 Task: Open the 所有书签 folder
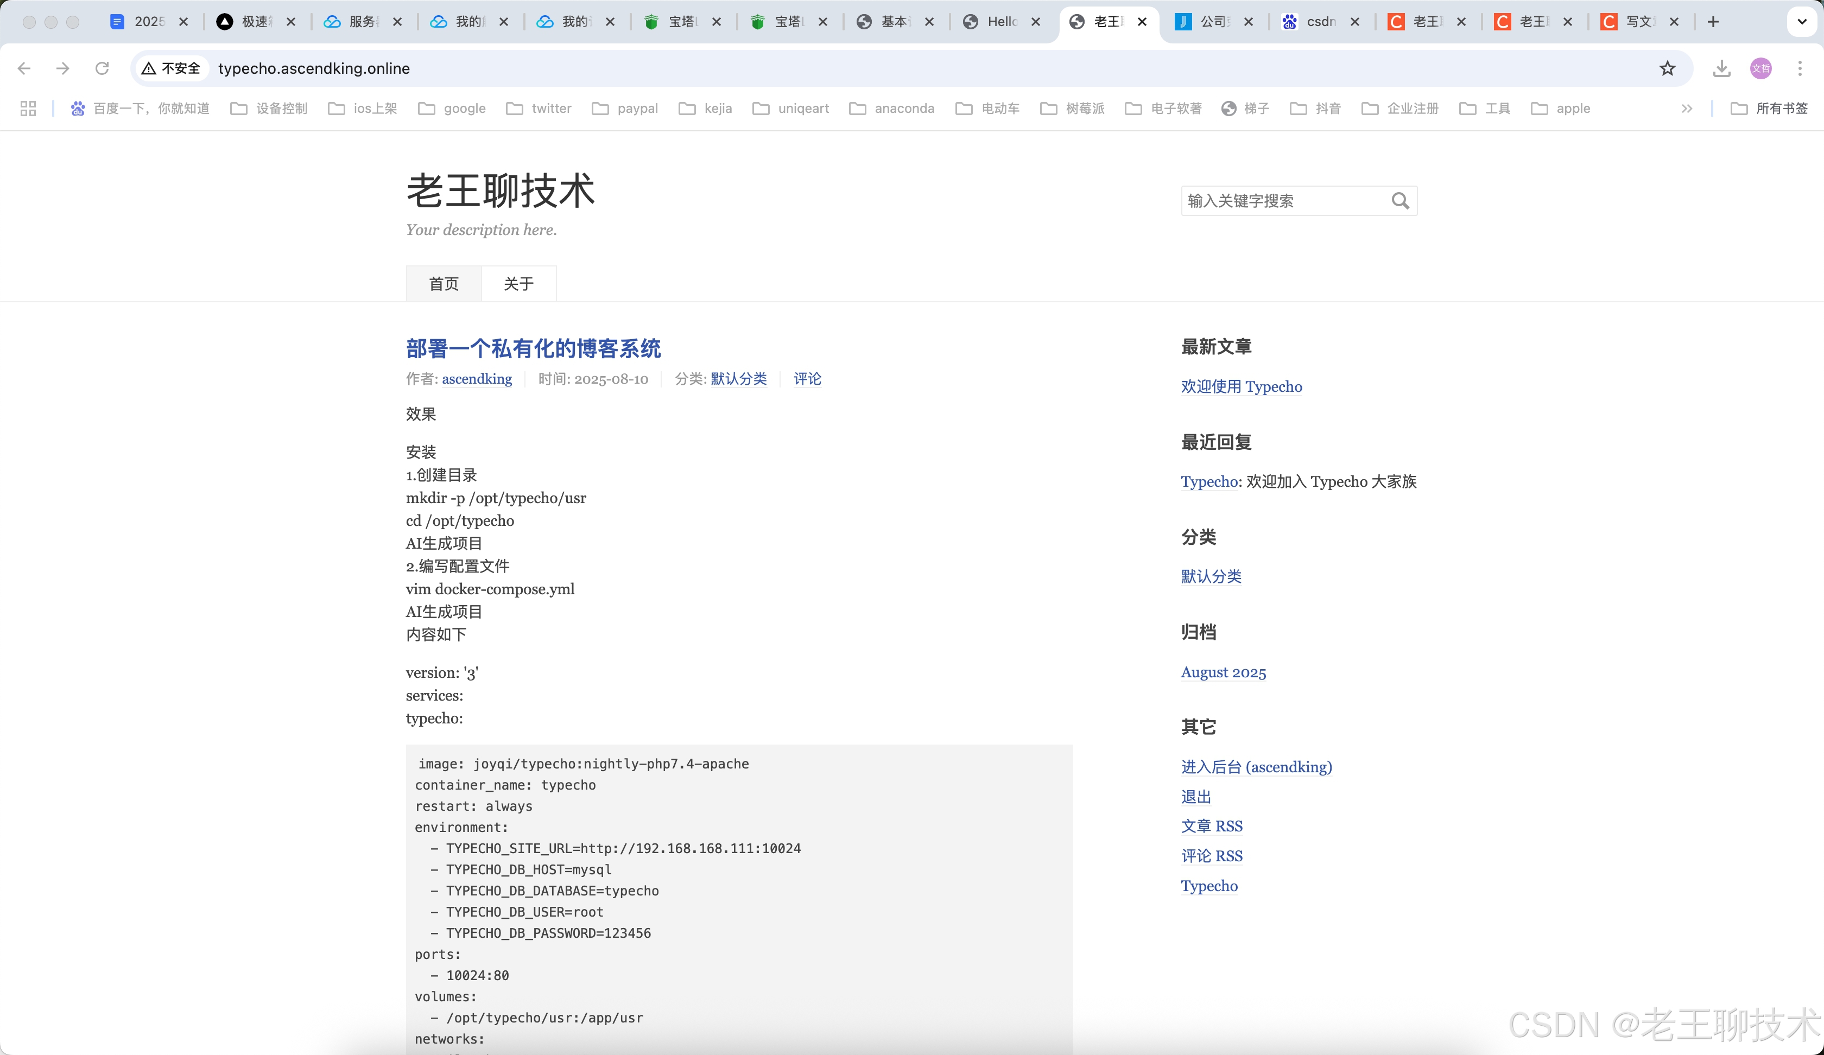point(1769,109)
